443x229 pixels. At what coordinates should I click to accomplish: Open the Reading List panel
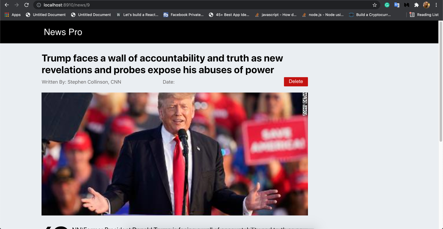pyautogui.click(x=424, y=15)
